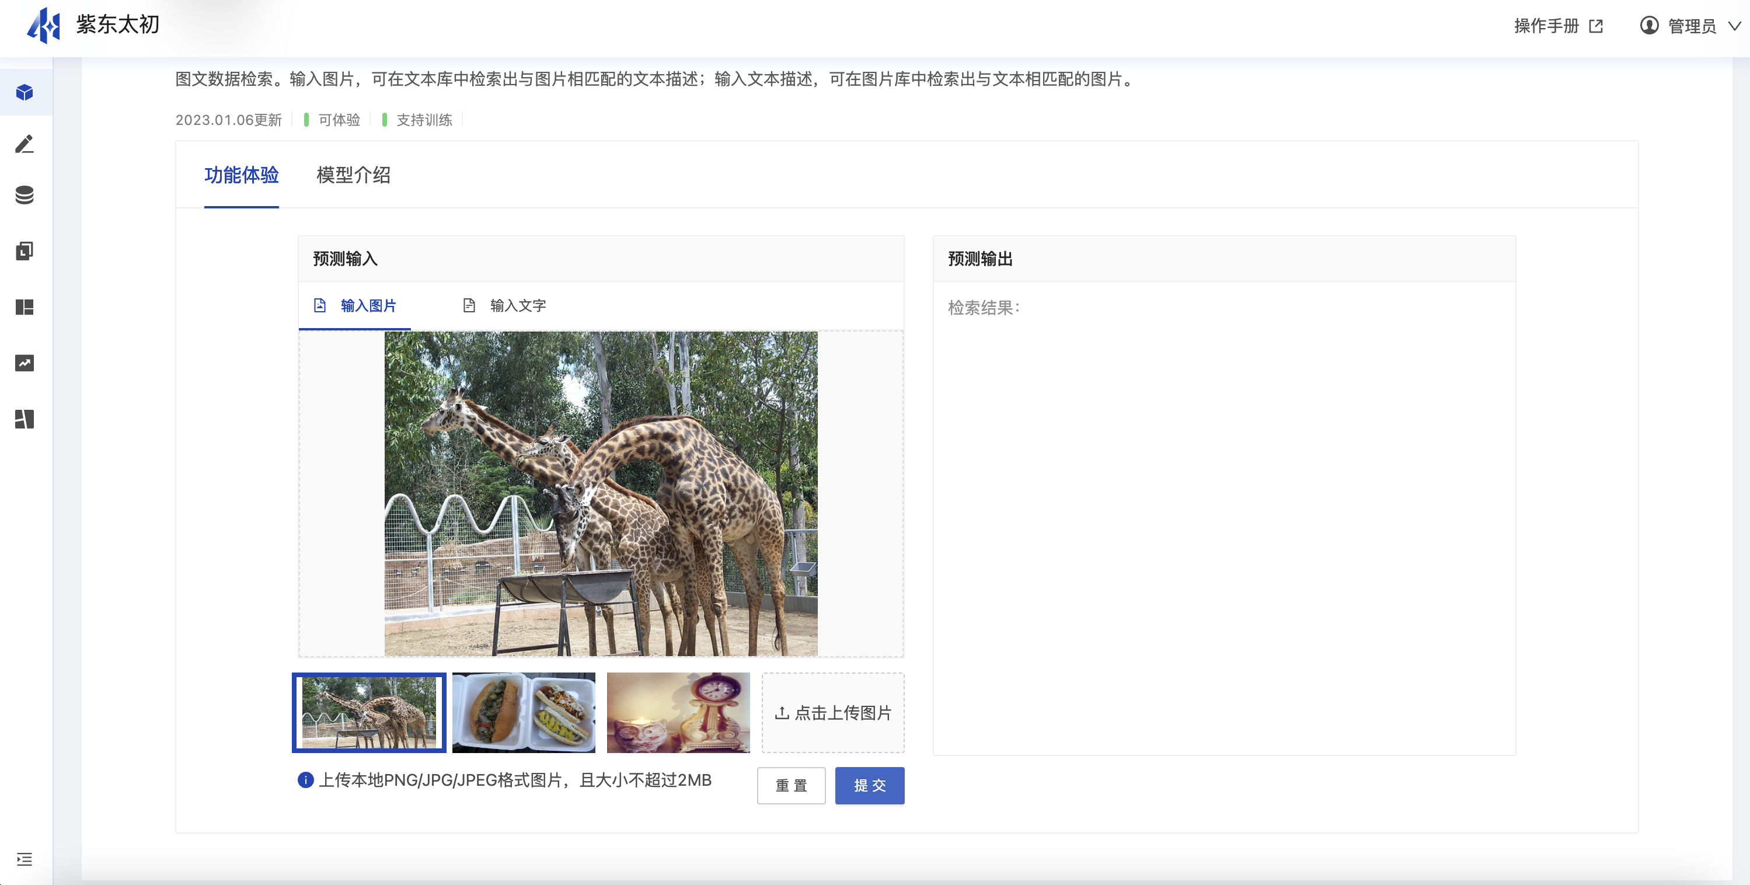
Task: Click the PNG/JPG/JPEG upload size hint text
Action: (515, 780)
